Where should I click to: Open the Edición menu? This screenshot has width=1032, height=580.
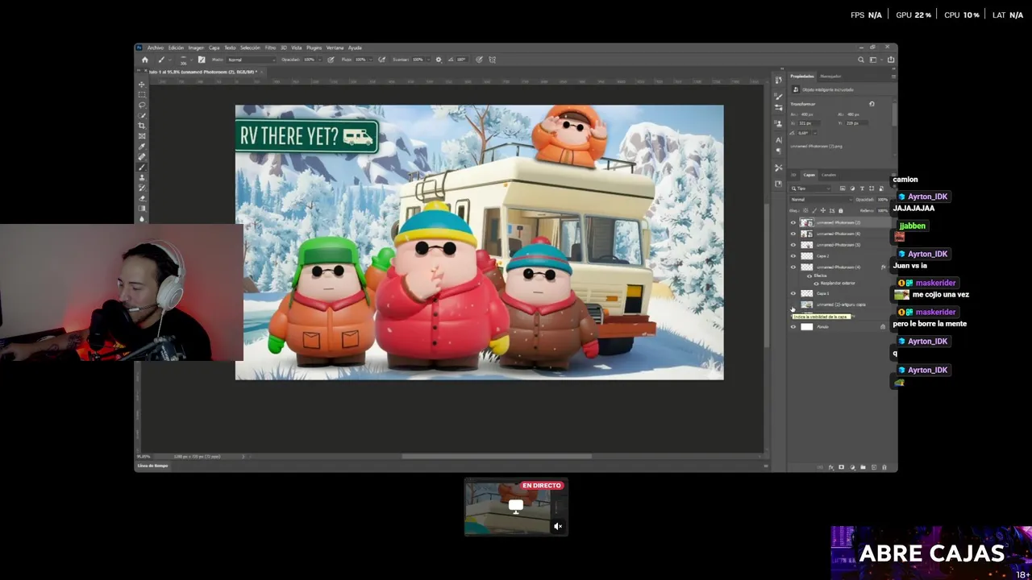pos(176,48)
